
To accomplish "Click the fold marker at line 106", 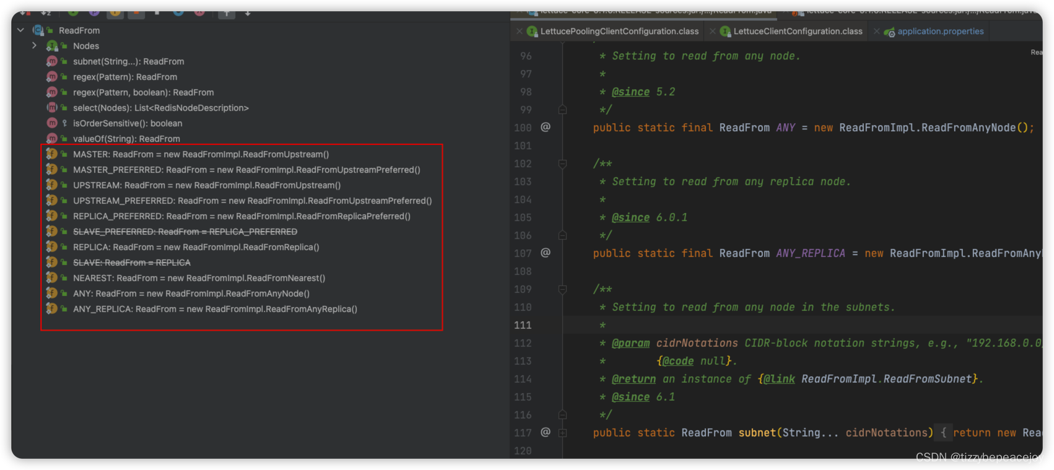I will click(x=562, y=235).
